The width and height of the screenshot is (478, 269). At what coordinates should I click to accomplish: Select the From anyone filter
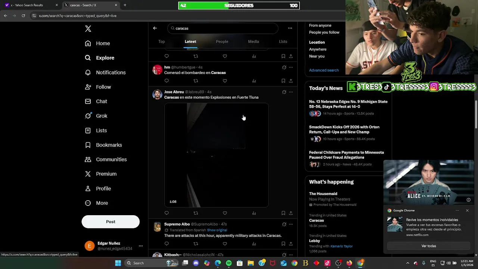(320, 25)
